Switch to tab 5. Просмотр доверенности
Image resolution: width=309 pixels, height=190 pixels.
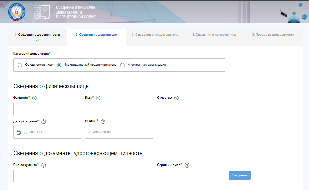point(273,37)
